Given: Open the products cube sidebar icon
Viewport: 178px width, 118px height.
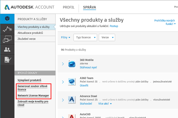Looking at the screenshot, I should click(7, 19).
